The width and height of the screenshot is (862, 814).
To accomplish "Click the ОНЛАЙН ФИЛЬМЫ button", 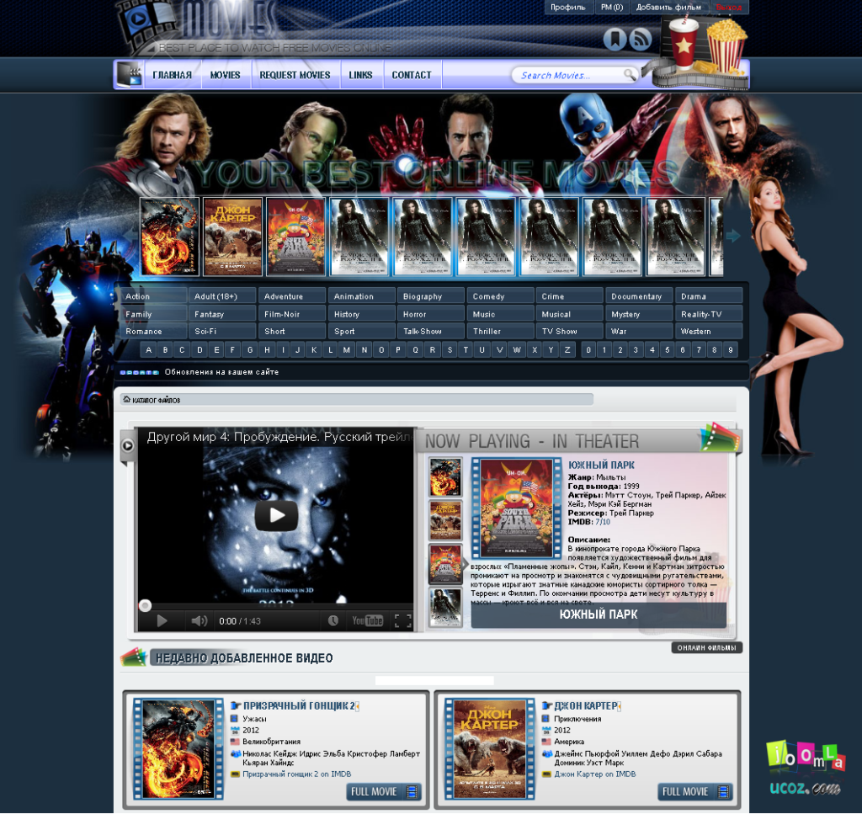I will [707, 647].
